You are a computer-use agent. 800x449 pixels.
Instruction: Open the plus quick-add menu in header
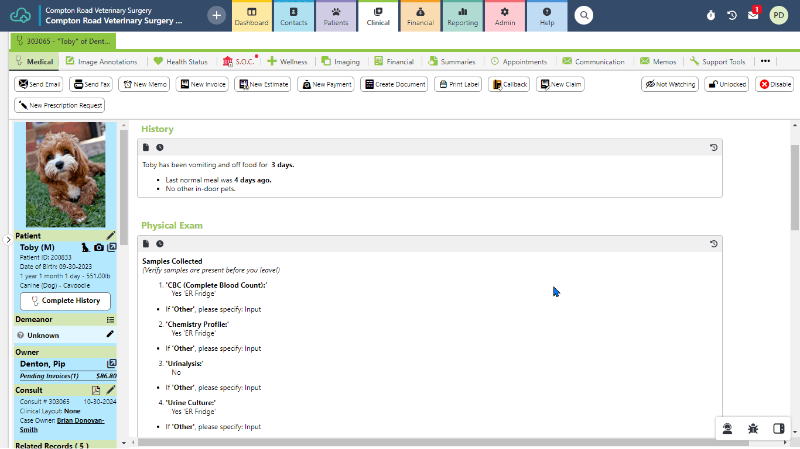coord(216,15)
